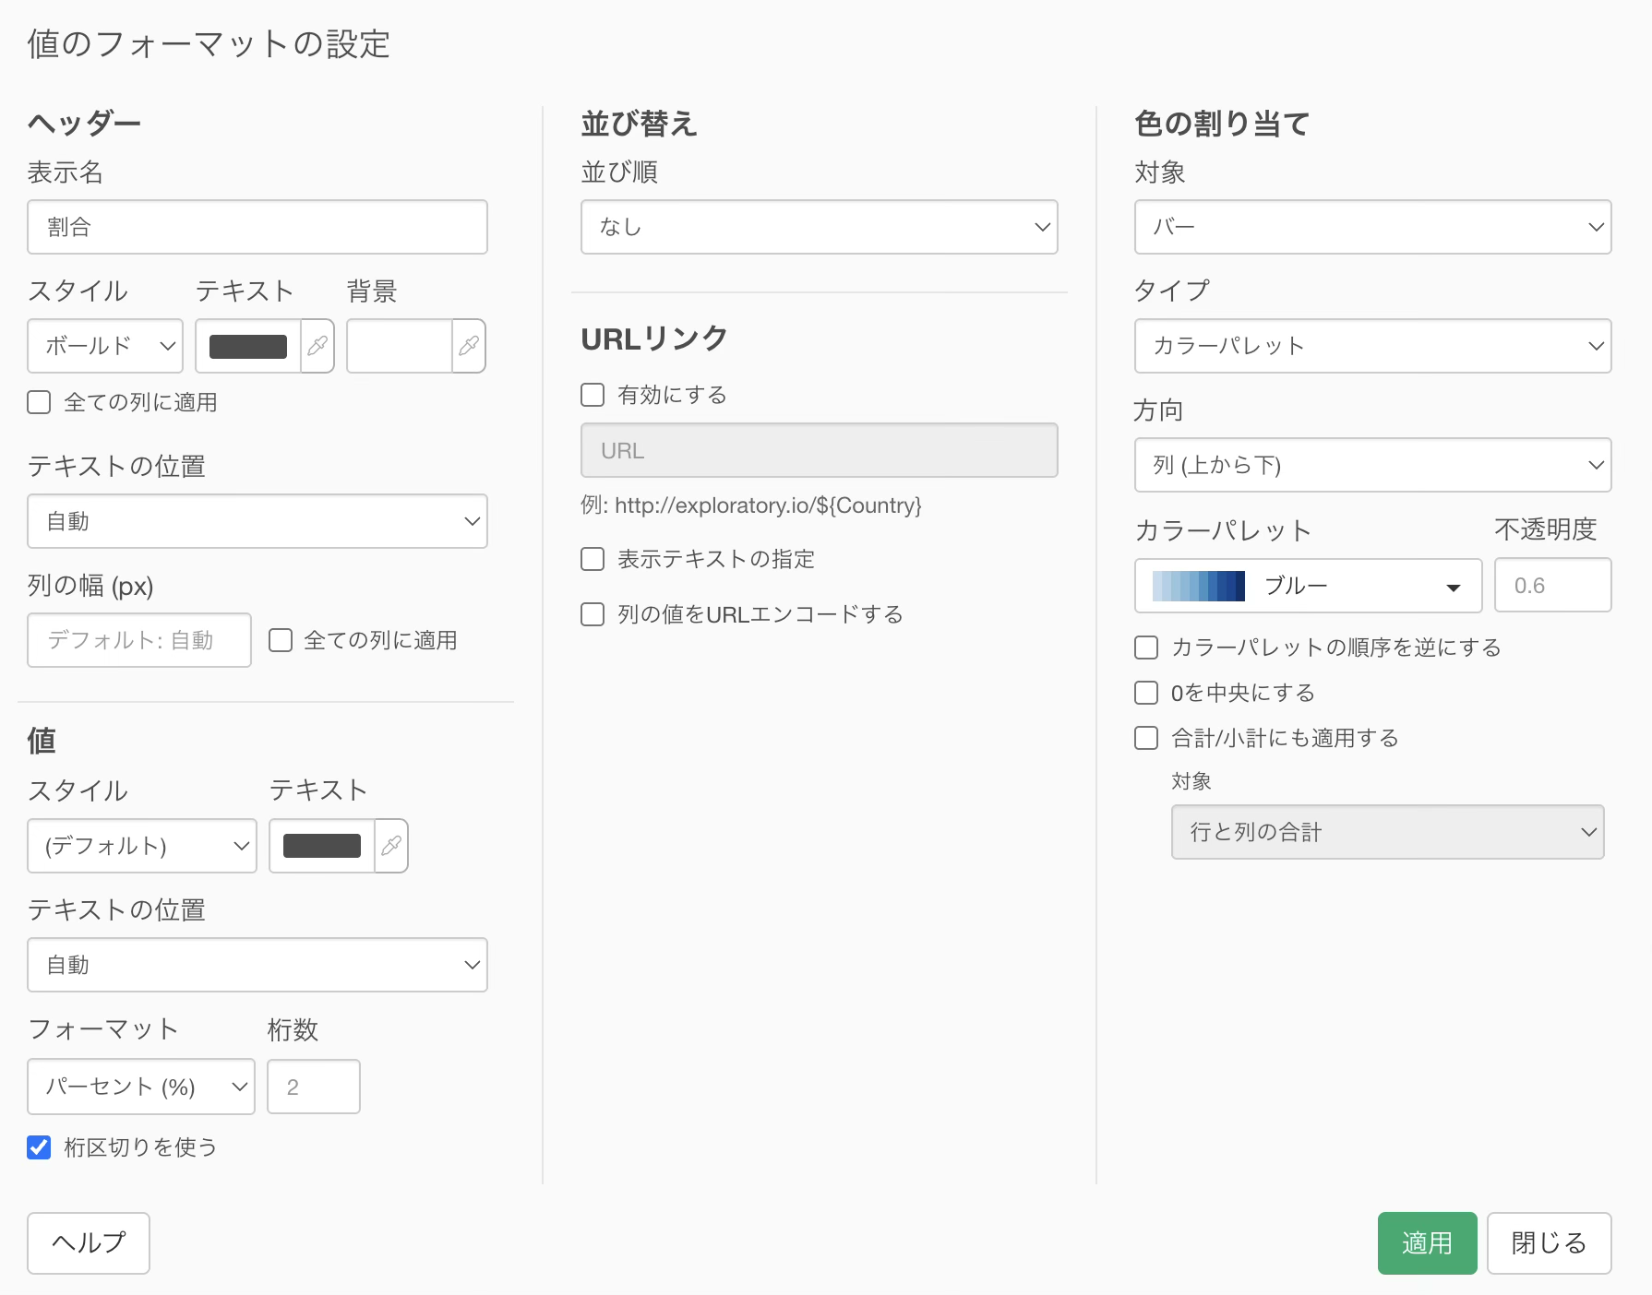The image size is (1652, 1295).
Task: Open 行と列の合計 target dropdown
Action: (x=1388, y=832)
